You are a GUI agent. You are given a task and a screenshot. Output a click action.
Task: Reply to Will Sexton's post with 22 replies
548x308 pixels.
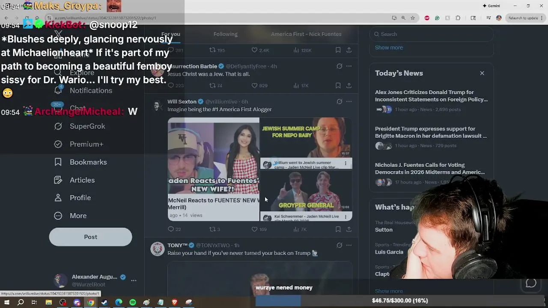pos(174,229)
